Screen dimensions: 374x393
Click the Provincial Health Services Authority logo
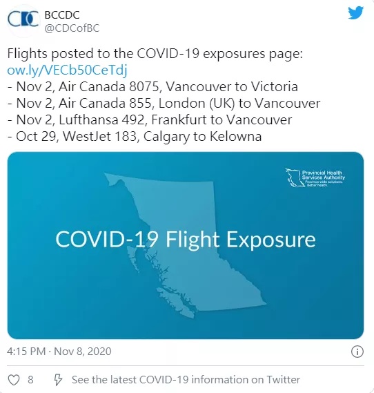coord(315,178)
